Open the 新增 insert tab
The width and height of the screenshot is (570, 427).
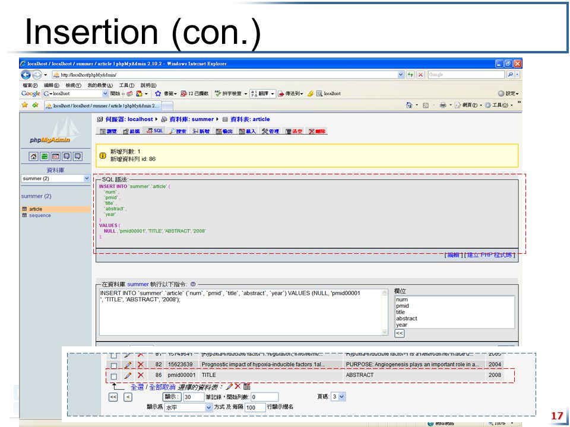tap(201, 131)
